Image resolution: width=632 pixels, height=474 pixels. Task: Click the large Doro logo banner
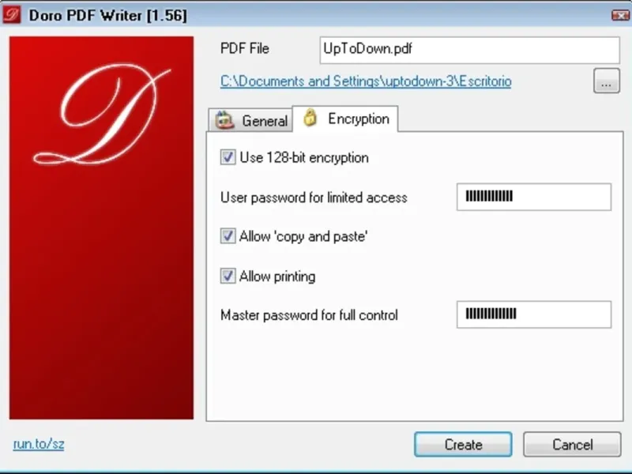pos(102,228)
